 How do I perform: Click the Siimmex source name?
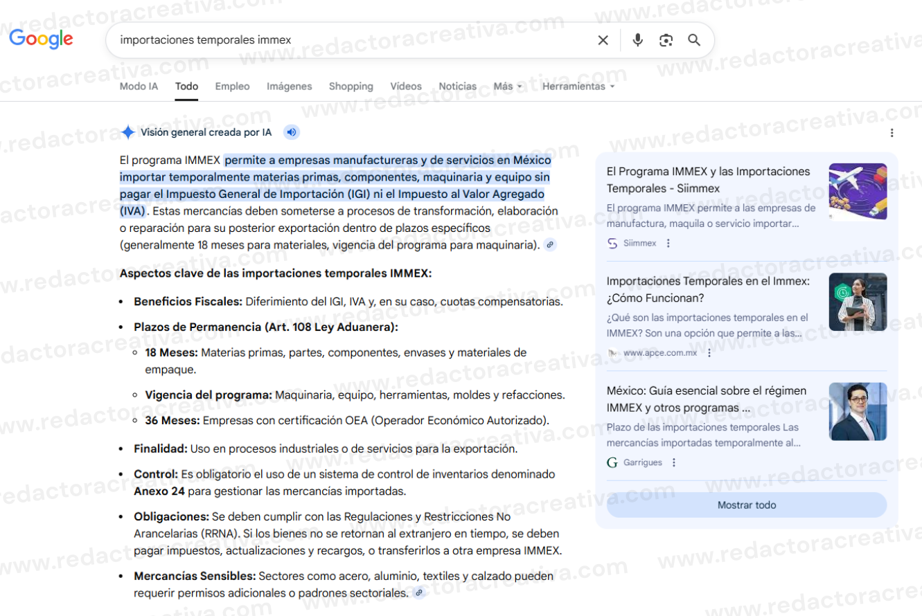(x=640, y=243)
